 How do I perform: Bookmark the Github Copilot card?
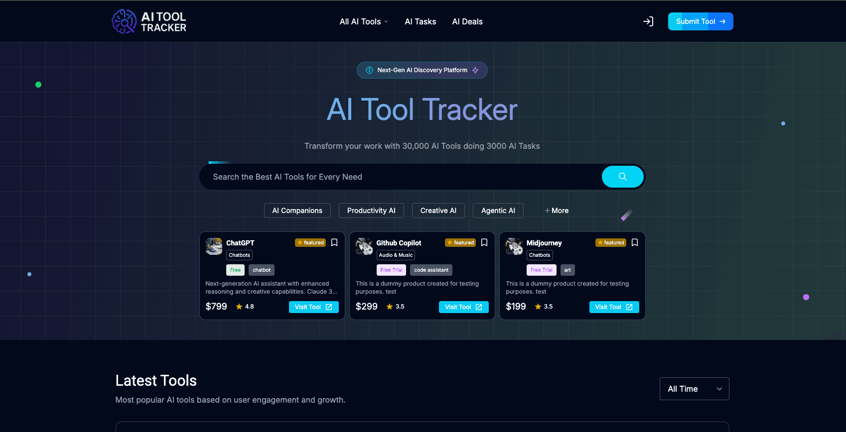tap(484, 242)
